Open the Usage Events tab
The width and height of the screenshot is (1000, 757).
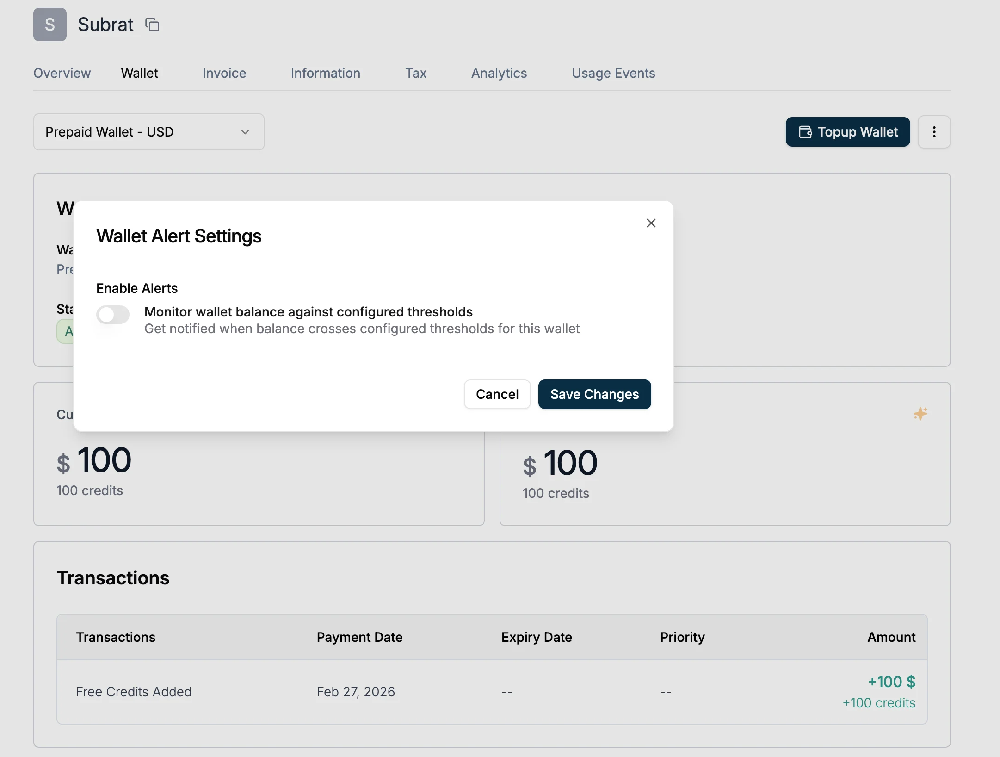[x=613, y=73]
